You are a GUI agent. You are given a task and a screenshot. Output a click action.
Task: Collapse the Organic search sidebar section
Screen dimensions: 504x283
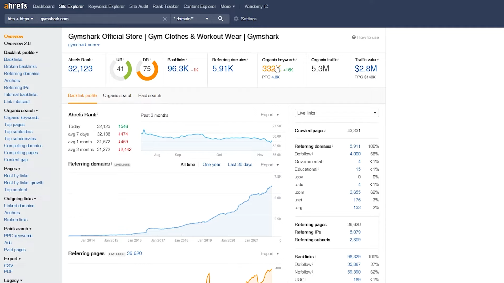21,111
